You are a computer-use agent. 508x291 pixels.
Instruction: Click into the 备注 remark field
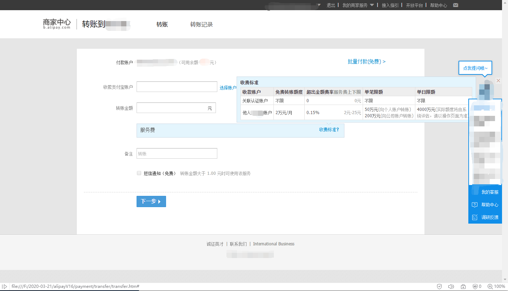point(177,153)
